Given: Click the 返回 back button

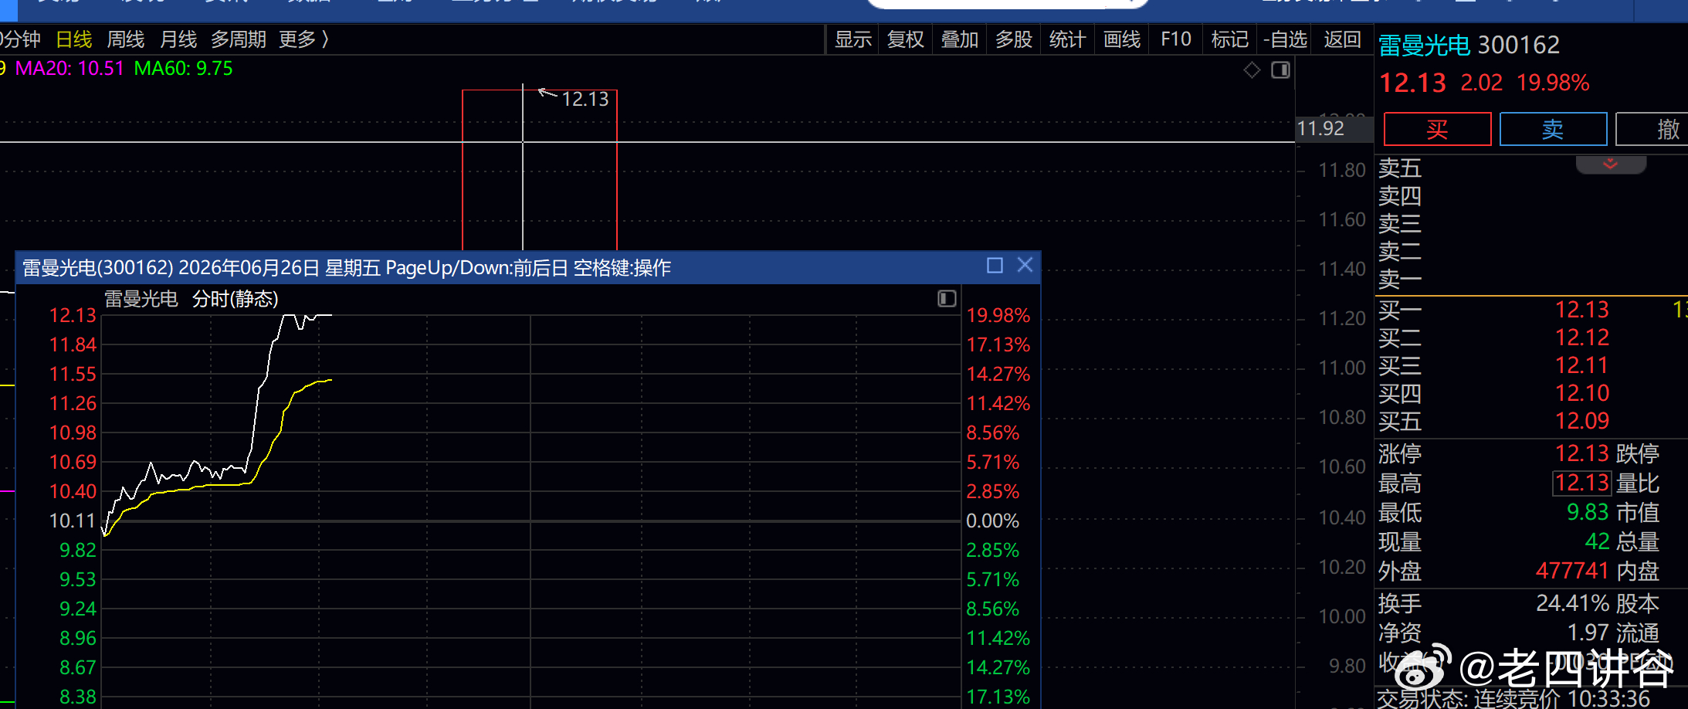Looking at the screenshot, I should 1342,39.
